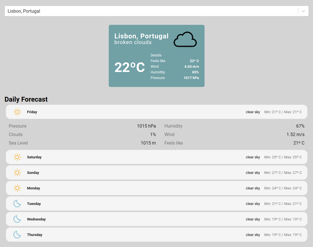Expand the Sunday forecast row
The width and height of the screenshot is (313, 247).
pos(157,172)
